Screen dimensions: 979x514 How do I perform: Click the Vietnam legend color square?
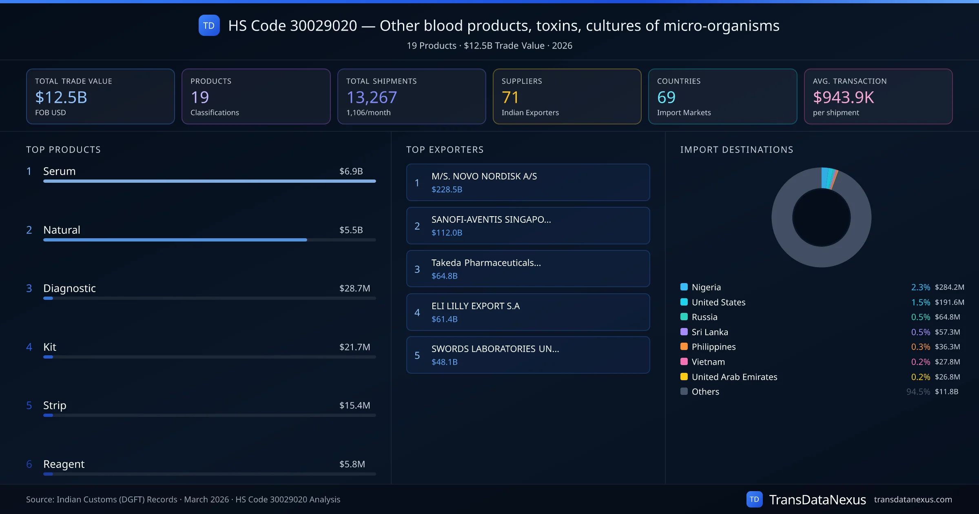click(x=684, y=361)
